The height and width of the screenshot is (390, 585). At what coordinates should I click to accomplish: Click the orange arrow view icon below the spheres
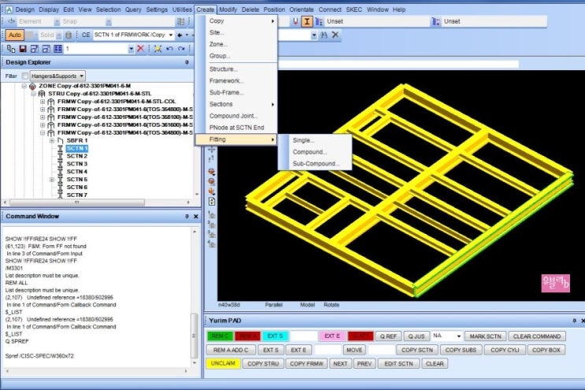click(x=212, y=191)
